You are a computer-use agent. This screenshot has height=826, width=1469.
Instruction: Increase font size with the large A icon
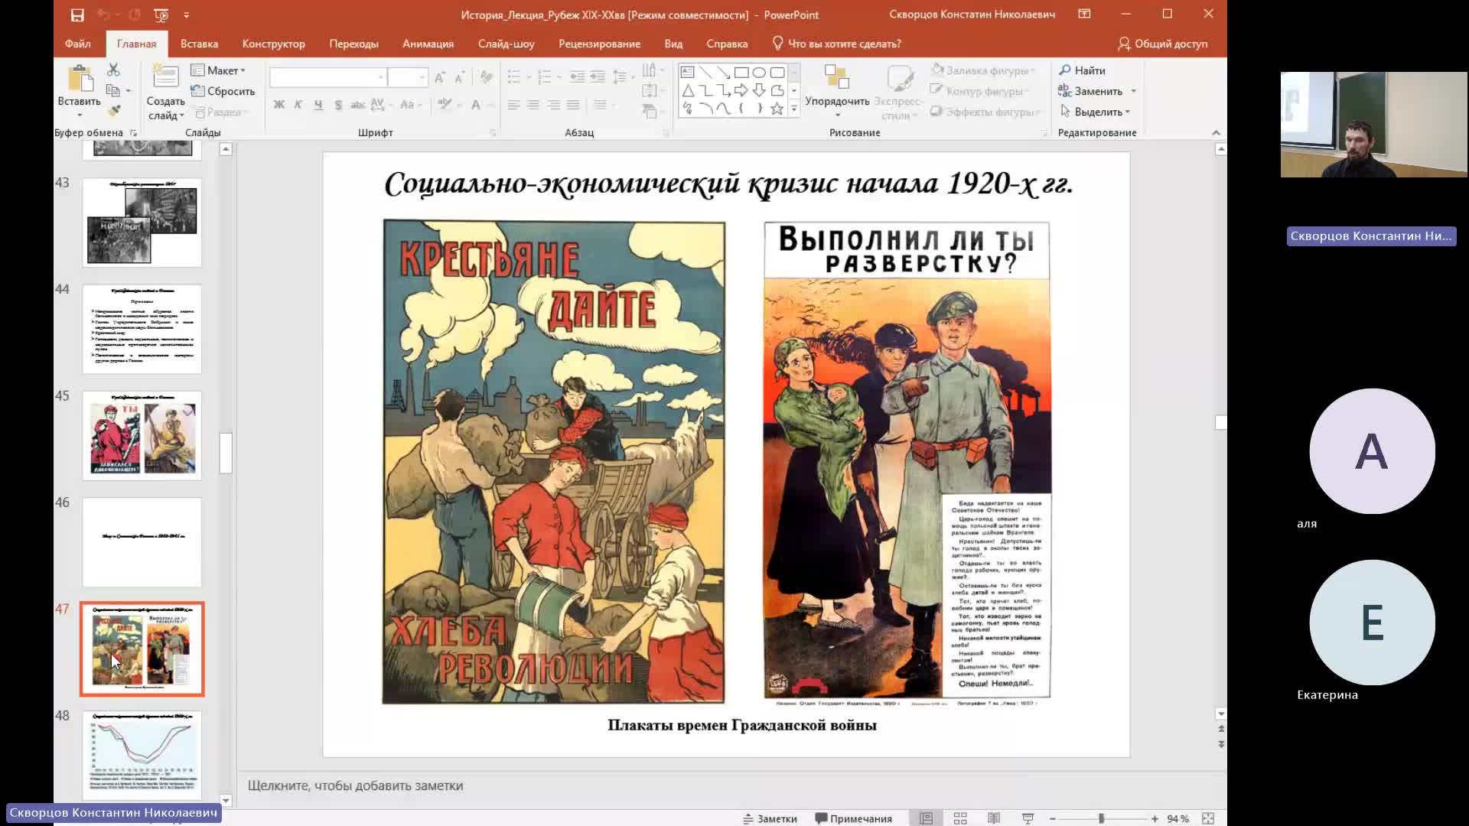pos(439,77)
